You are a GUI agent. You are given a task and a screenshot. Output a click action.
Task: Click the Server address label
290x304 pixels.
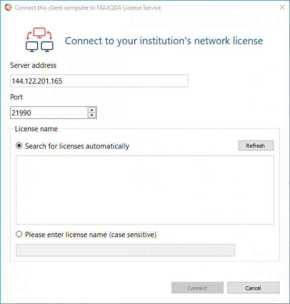click(x=33, y=65)
